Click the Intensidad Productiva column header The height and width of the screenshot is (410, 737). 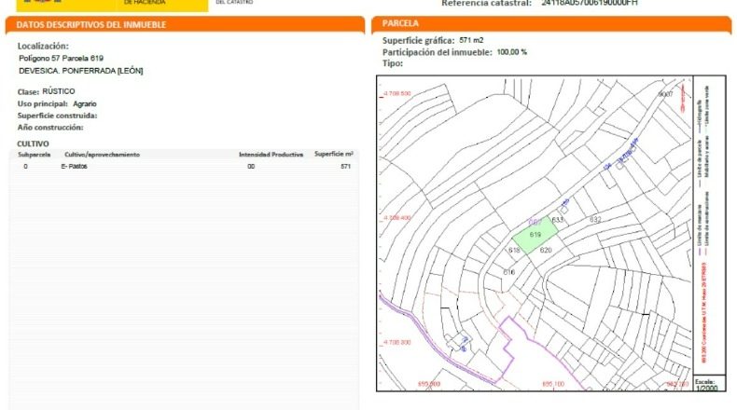271,155
